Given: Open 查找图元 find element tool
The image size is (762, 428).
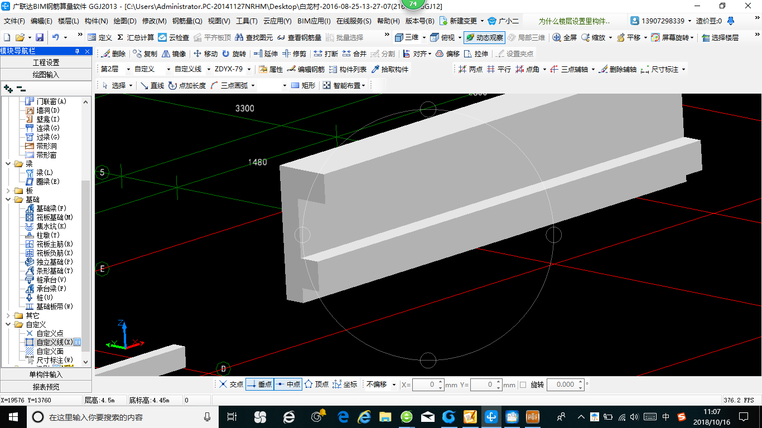Looking at the screenshot, I should pos(254,37).
